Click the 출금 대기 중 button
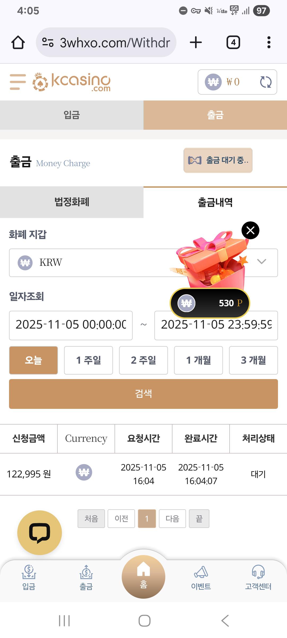Image resolution: width=287 pixels, height=638 pixels. click(218, 160)
